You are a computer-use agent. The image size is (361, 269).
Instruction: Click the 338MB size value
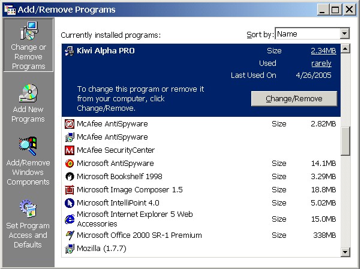(324, 235)
